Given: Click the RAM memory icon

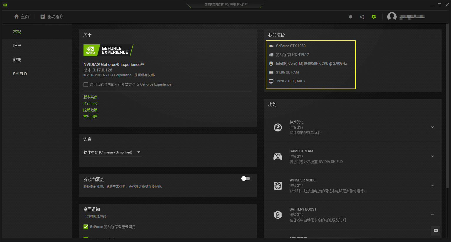Looking at the screenshot, I should pyautogui.click(x=271, y=72).
